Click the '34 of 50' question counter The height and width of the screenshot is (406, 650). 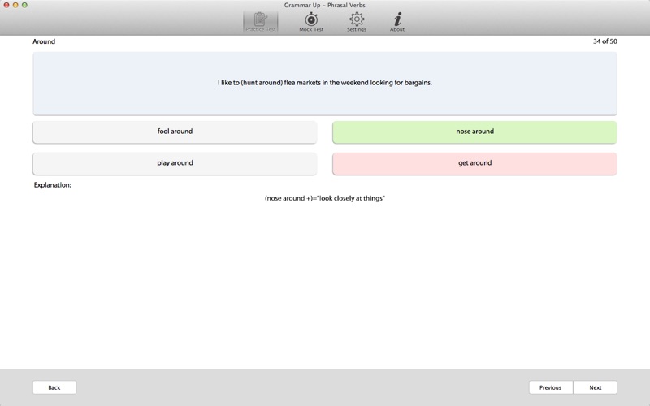pyautogui.click(x=604, y=41)
